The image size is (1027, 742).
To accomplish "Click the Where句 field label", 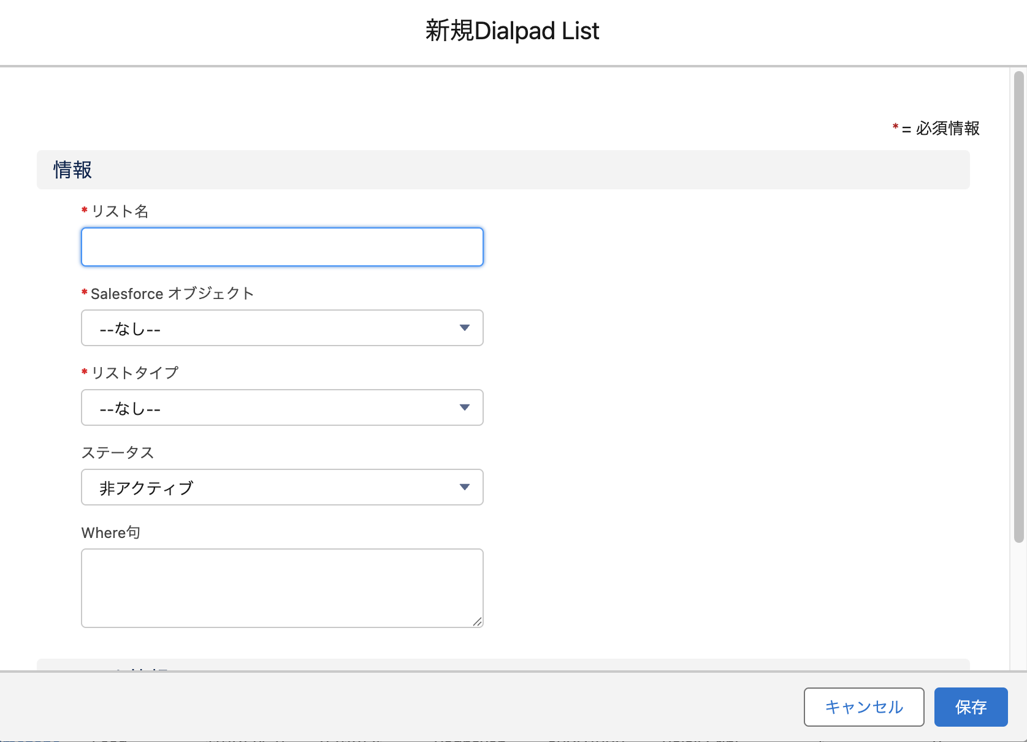I will [x=111, y=532].
